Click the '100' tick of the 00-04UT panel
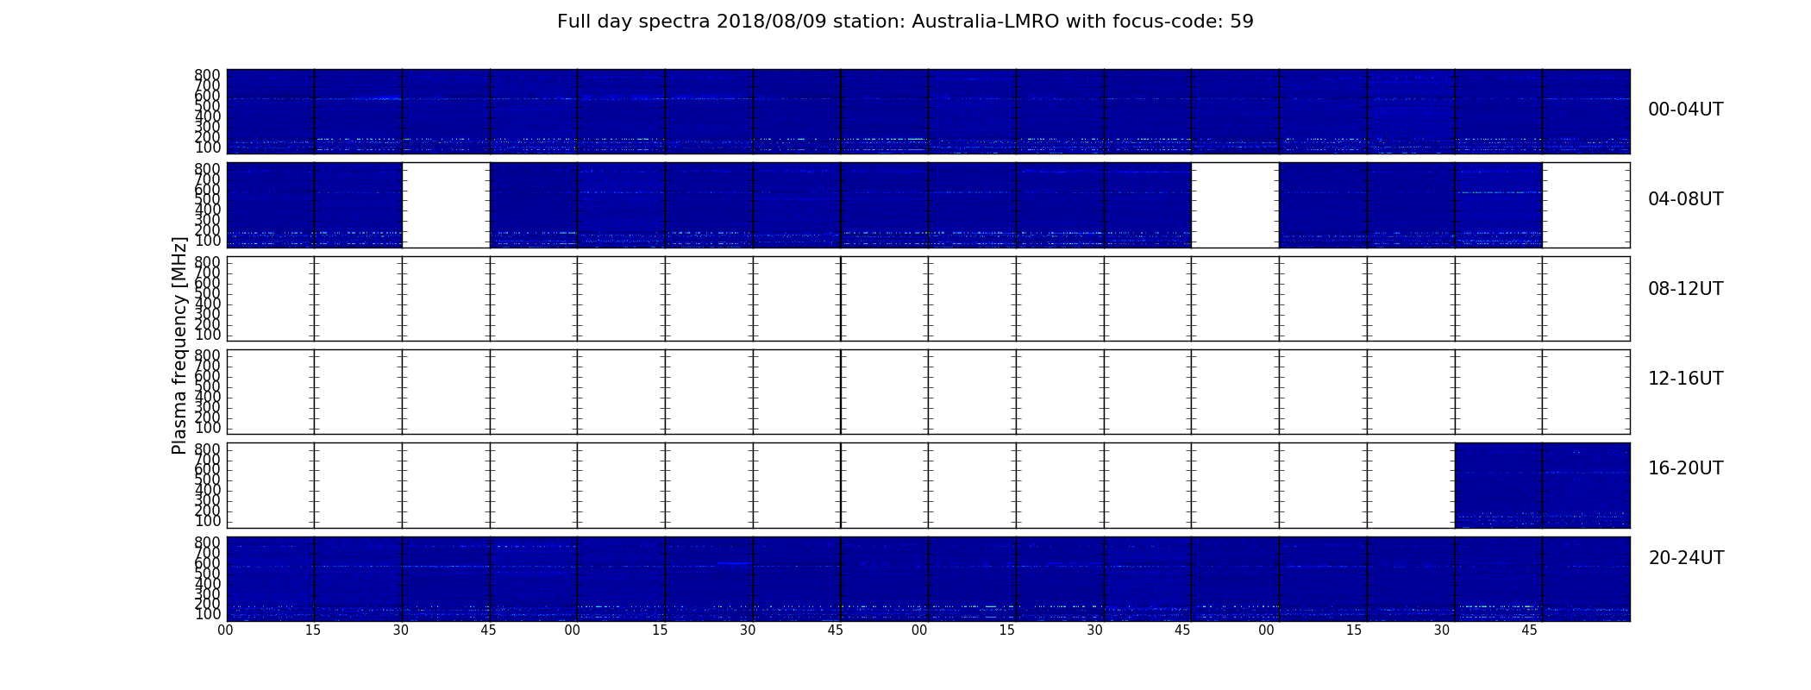Viewport: 1811px width, 690px height. 208,147
